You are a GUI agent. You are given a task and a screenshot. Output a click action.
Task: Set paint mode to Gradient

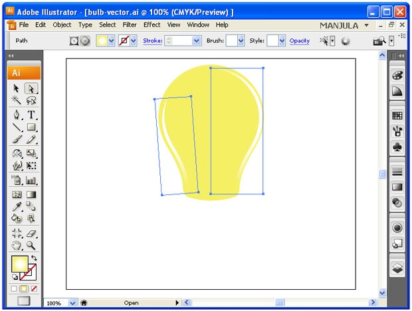[x=24, y=288]
